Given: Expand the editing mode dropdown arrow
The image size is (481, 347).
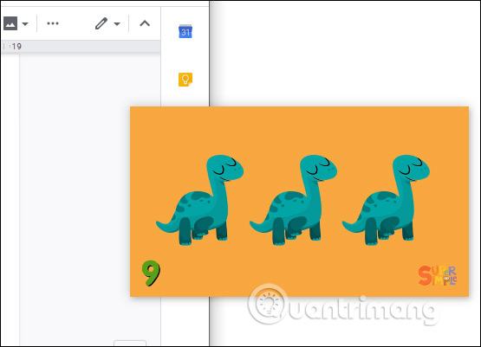Looking at the screenshot, I should (117, 24).
